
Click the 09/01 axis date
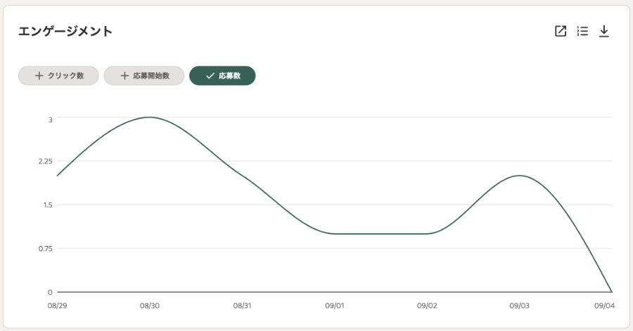(335, 306)
